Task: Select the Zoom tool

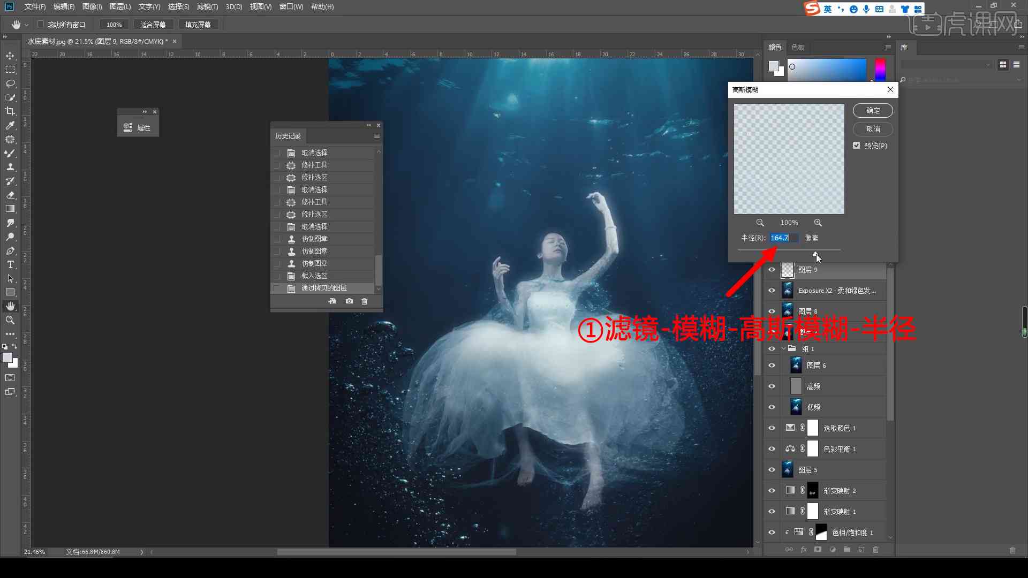Action: tap(10, 319)
